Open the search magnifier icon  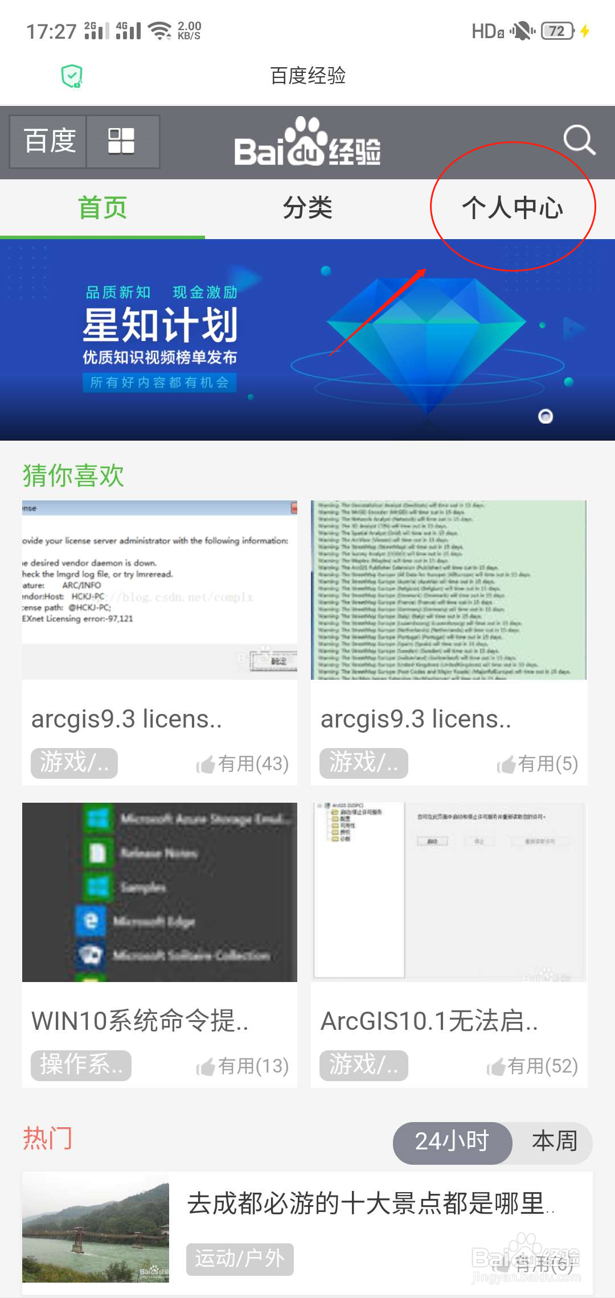tap(579, 140)
